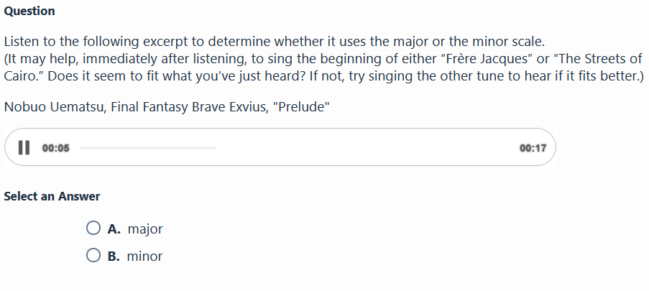The width and height of the screenshot is (649, 291).
Task: Click empty space inside the audio player bar
Action: [x=359, y=148]
